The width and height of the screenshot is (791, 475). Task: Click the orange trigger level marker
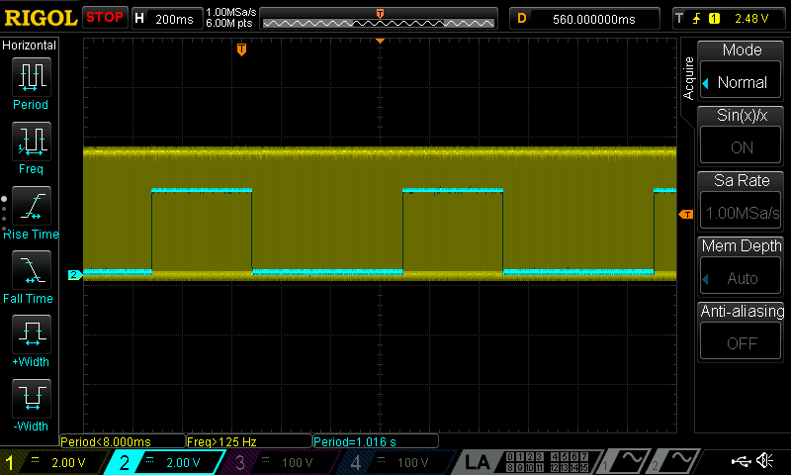[685, 215]
